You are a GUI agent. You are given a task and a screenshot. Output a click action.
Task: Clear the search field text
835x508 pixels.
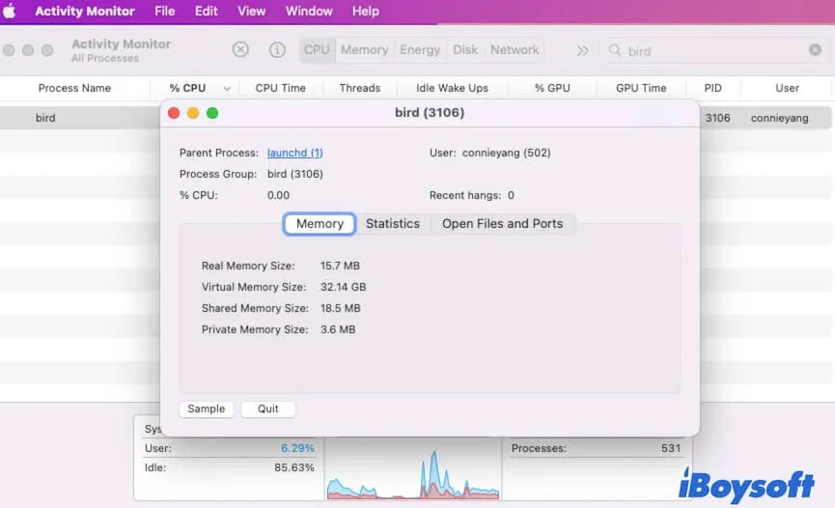pyautogui.click(x=815, y=50)
